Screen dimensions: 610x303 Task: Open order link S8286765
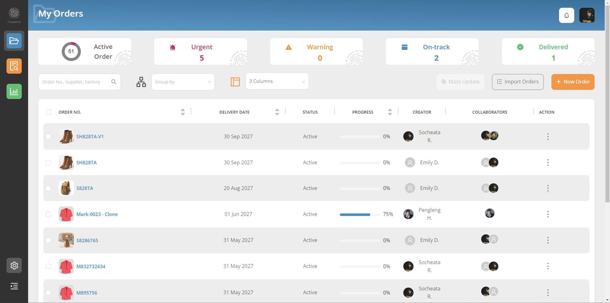click(x=87, y=241)
